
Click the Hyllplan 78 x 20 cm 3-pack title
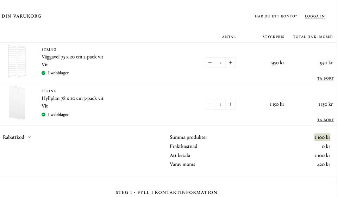tap(73, 98)
